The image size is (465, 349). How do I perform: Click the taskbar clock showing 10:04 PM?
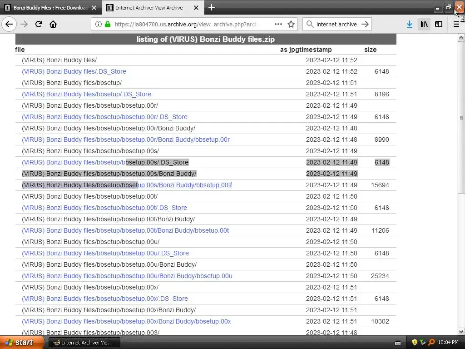tap(448, 343)
